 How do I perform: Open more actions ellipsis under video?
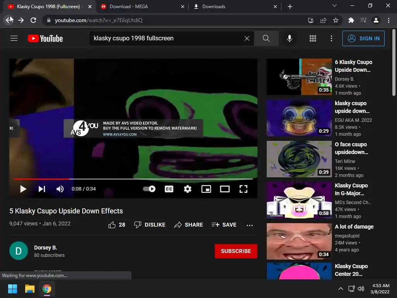pos(250,225)
